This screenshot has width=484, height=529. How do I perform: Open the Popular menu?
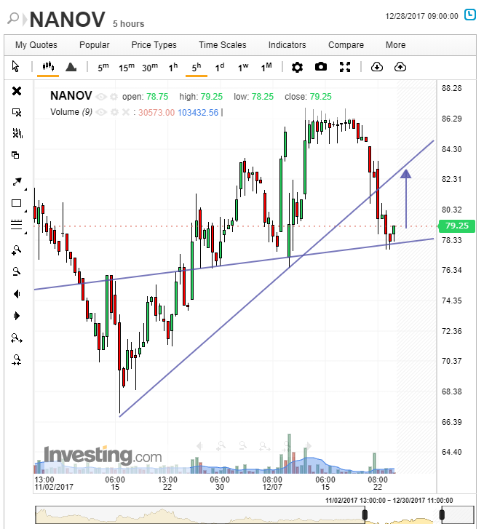click(94, 45)
